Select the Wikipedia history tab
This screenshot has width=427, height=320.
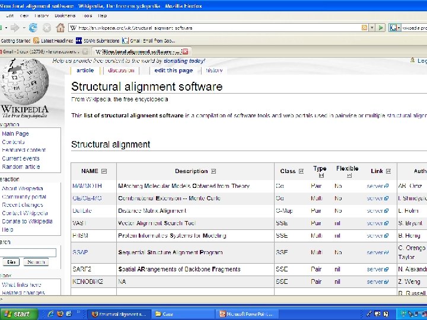(x=214, y=71)
